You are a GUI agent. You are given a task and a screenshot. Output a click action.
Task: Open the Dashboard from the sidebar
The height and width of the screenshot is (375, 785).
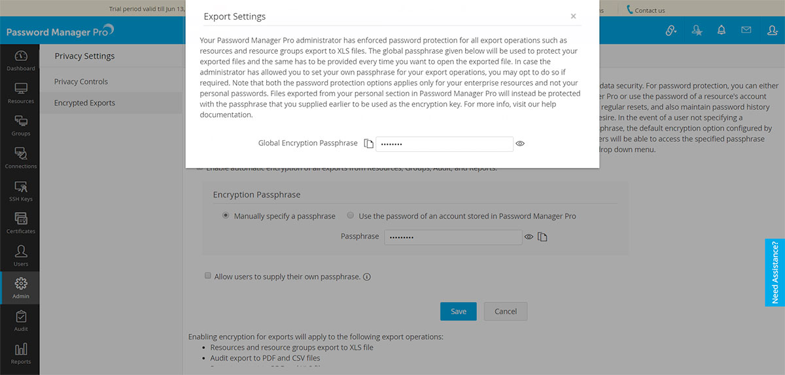coord(21,60)
